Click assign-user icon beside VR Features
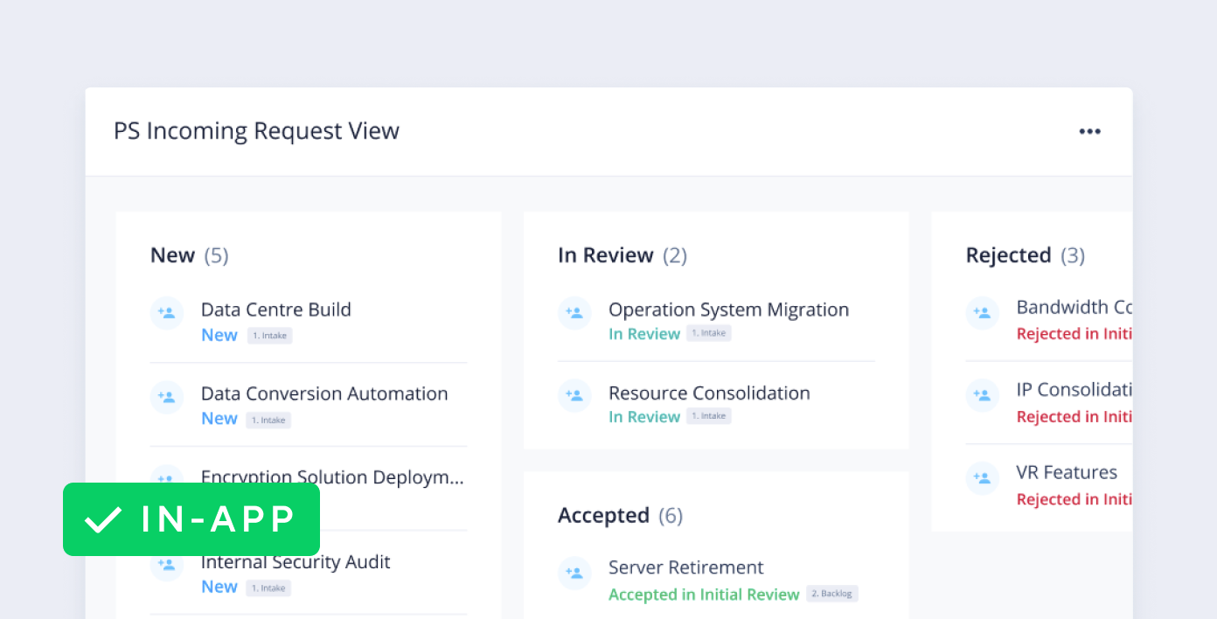Viewport: 1217px width, 619px height. [x=982, y=478]
